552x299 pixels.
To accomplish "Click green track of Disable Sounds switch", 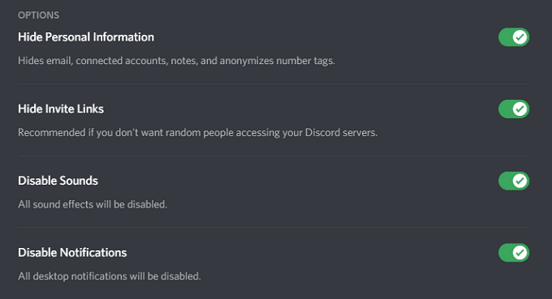I will [x=506, y=181].
